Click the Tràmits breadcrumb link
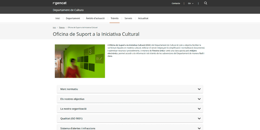The image size is (260, 130). point(62,27)
